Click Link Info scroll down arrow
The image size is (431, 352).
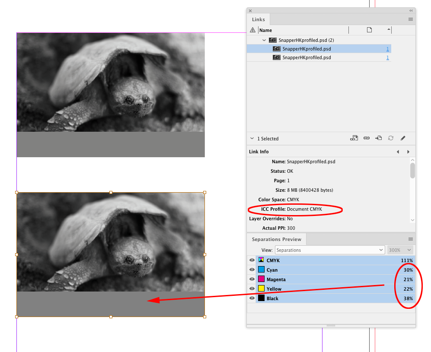[x=412, y=220]
